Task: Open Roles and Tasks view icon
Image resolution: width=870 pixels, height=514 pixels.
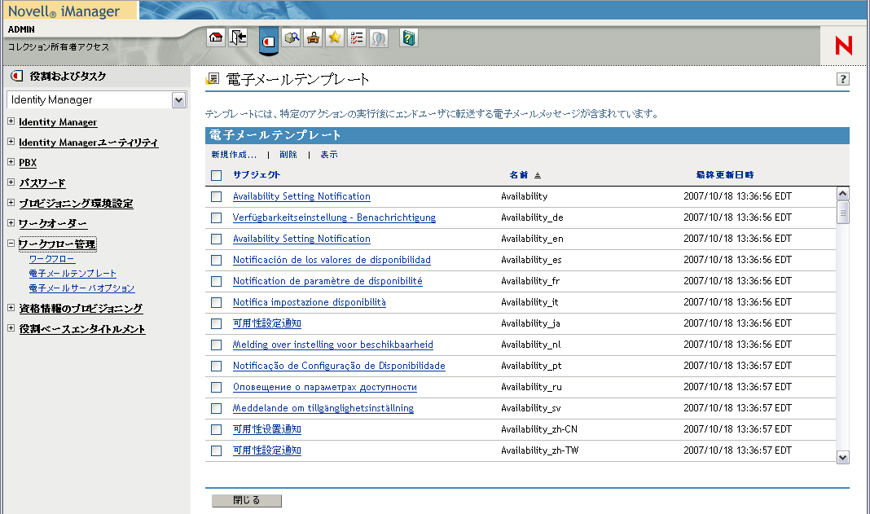Action: (269, 42)
